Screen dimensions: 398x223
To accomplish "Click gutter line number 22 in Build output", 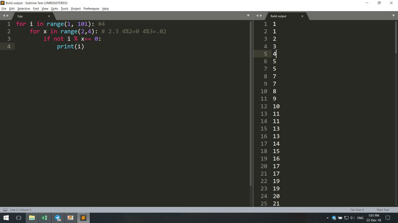I will pos(264,181).
